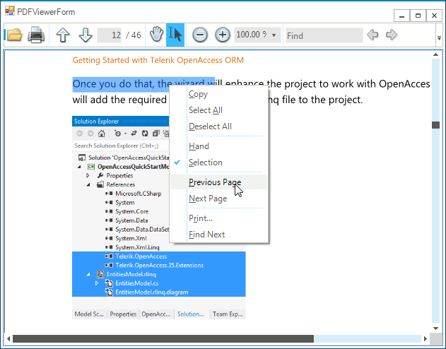Click horizontal scrollbar left arrow
Screen dimensions: 446x349
point(8,339)
